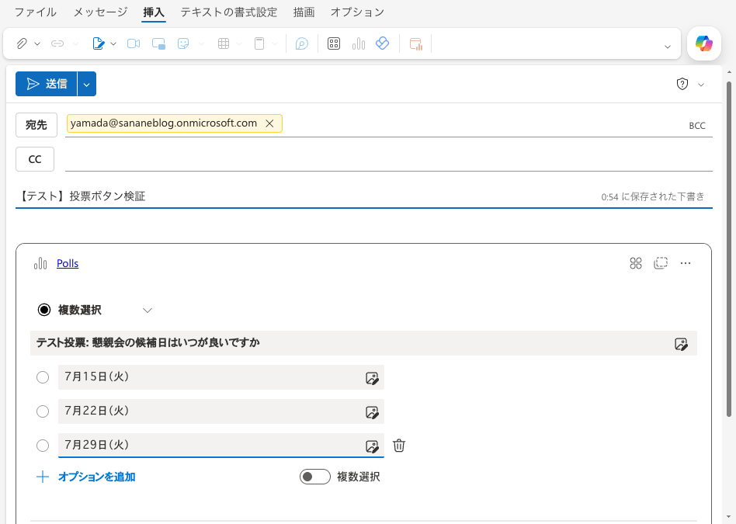The width and height of the screenshot is (736, 524).
Task: Click the video camera icon
Action: pyautogui.click(x=134, y=43)
